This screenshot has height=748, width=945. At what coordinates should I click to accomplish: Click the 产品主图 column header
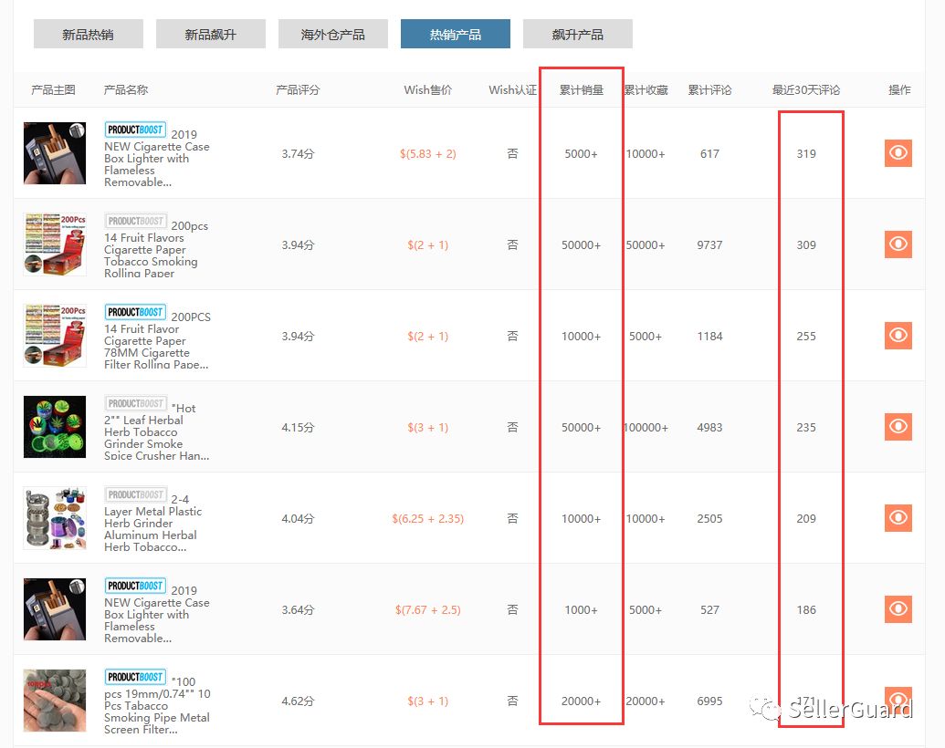54,89
